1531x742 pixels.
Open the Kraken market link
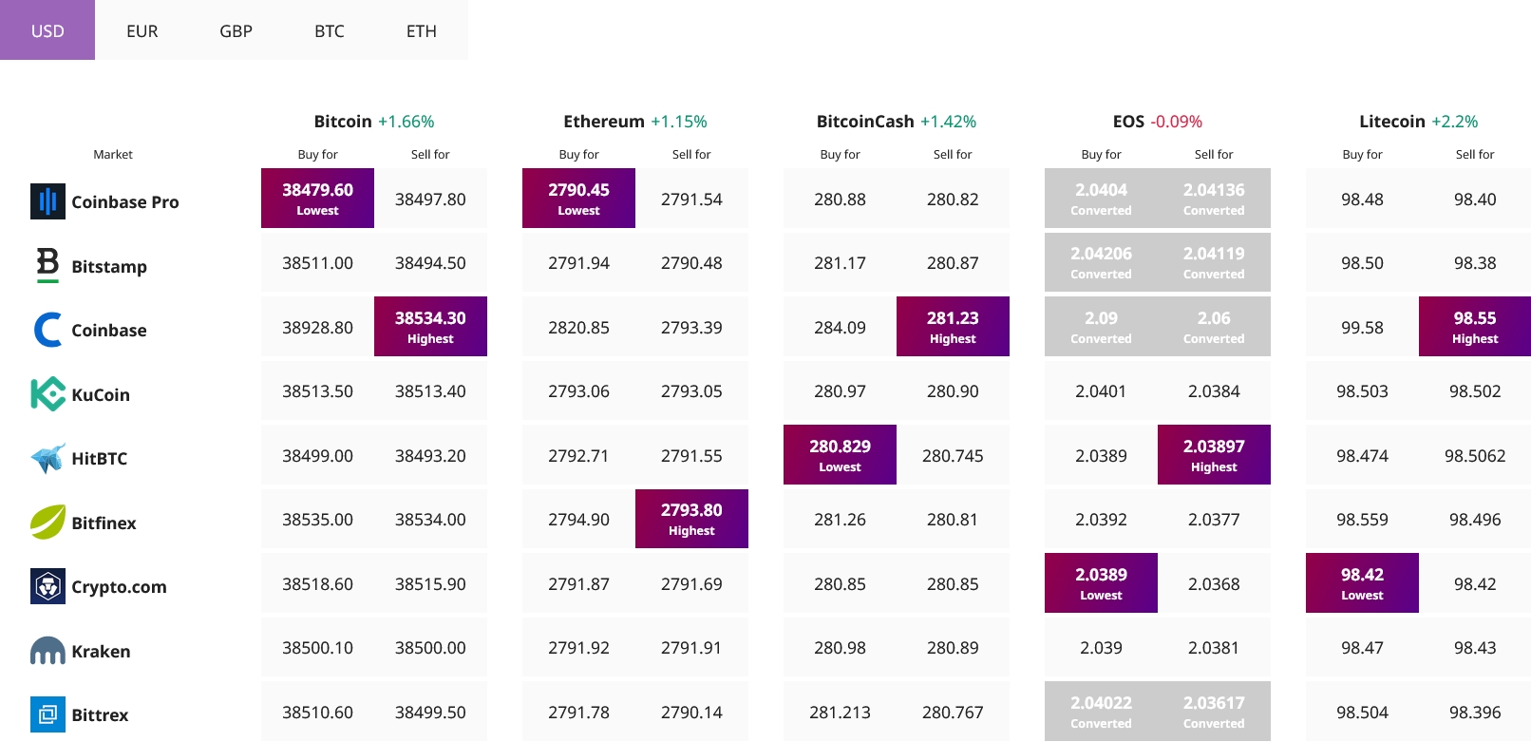[x=101, y=651]
